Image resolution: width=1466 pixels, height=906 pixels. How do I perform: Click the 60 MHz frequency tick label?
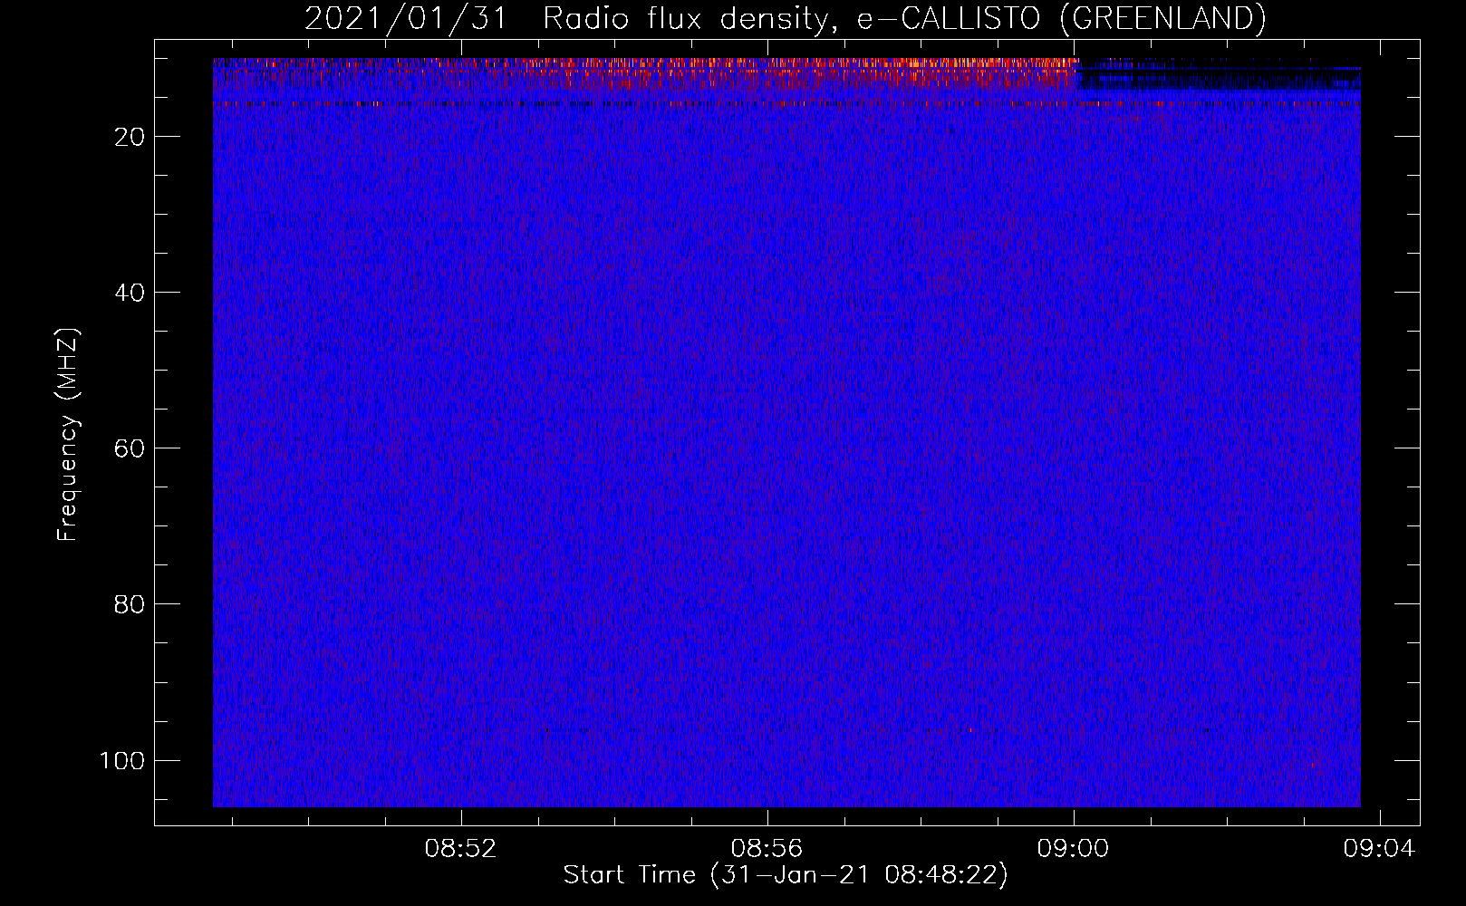coord(130,448)
